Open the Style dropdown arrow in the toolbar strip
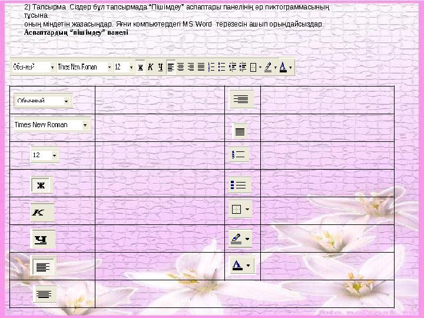Viewport: 424px width, 318px height. click(x=52, y=67)
